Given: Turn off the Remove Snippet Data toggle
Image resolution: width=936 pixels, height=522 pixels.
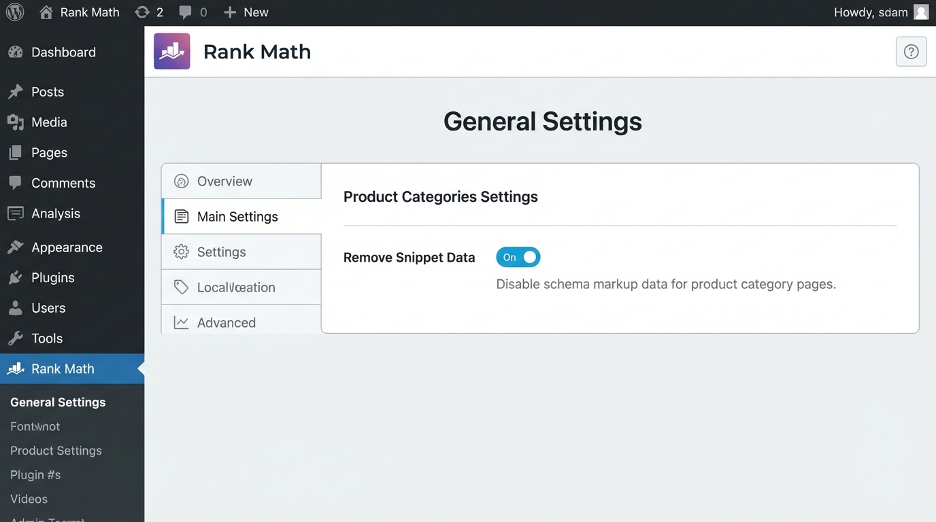Looking at the screenshot, I should pos(518,257).
